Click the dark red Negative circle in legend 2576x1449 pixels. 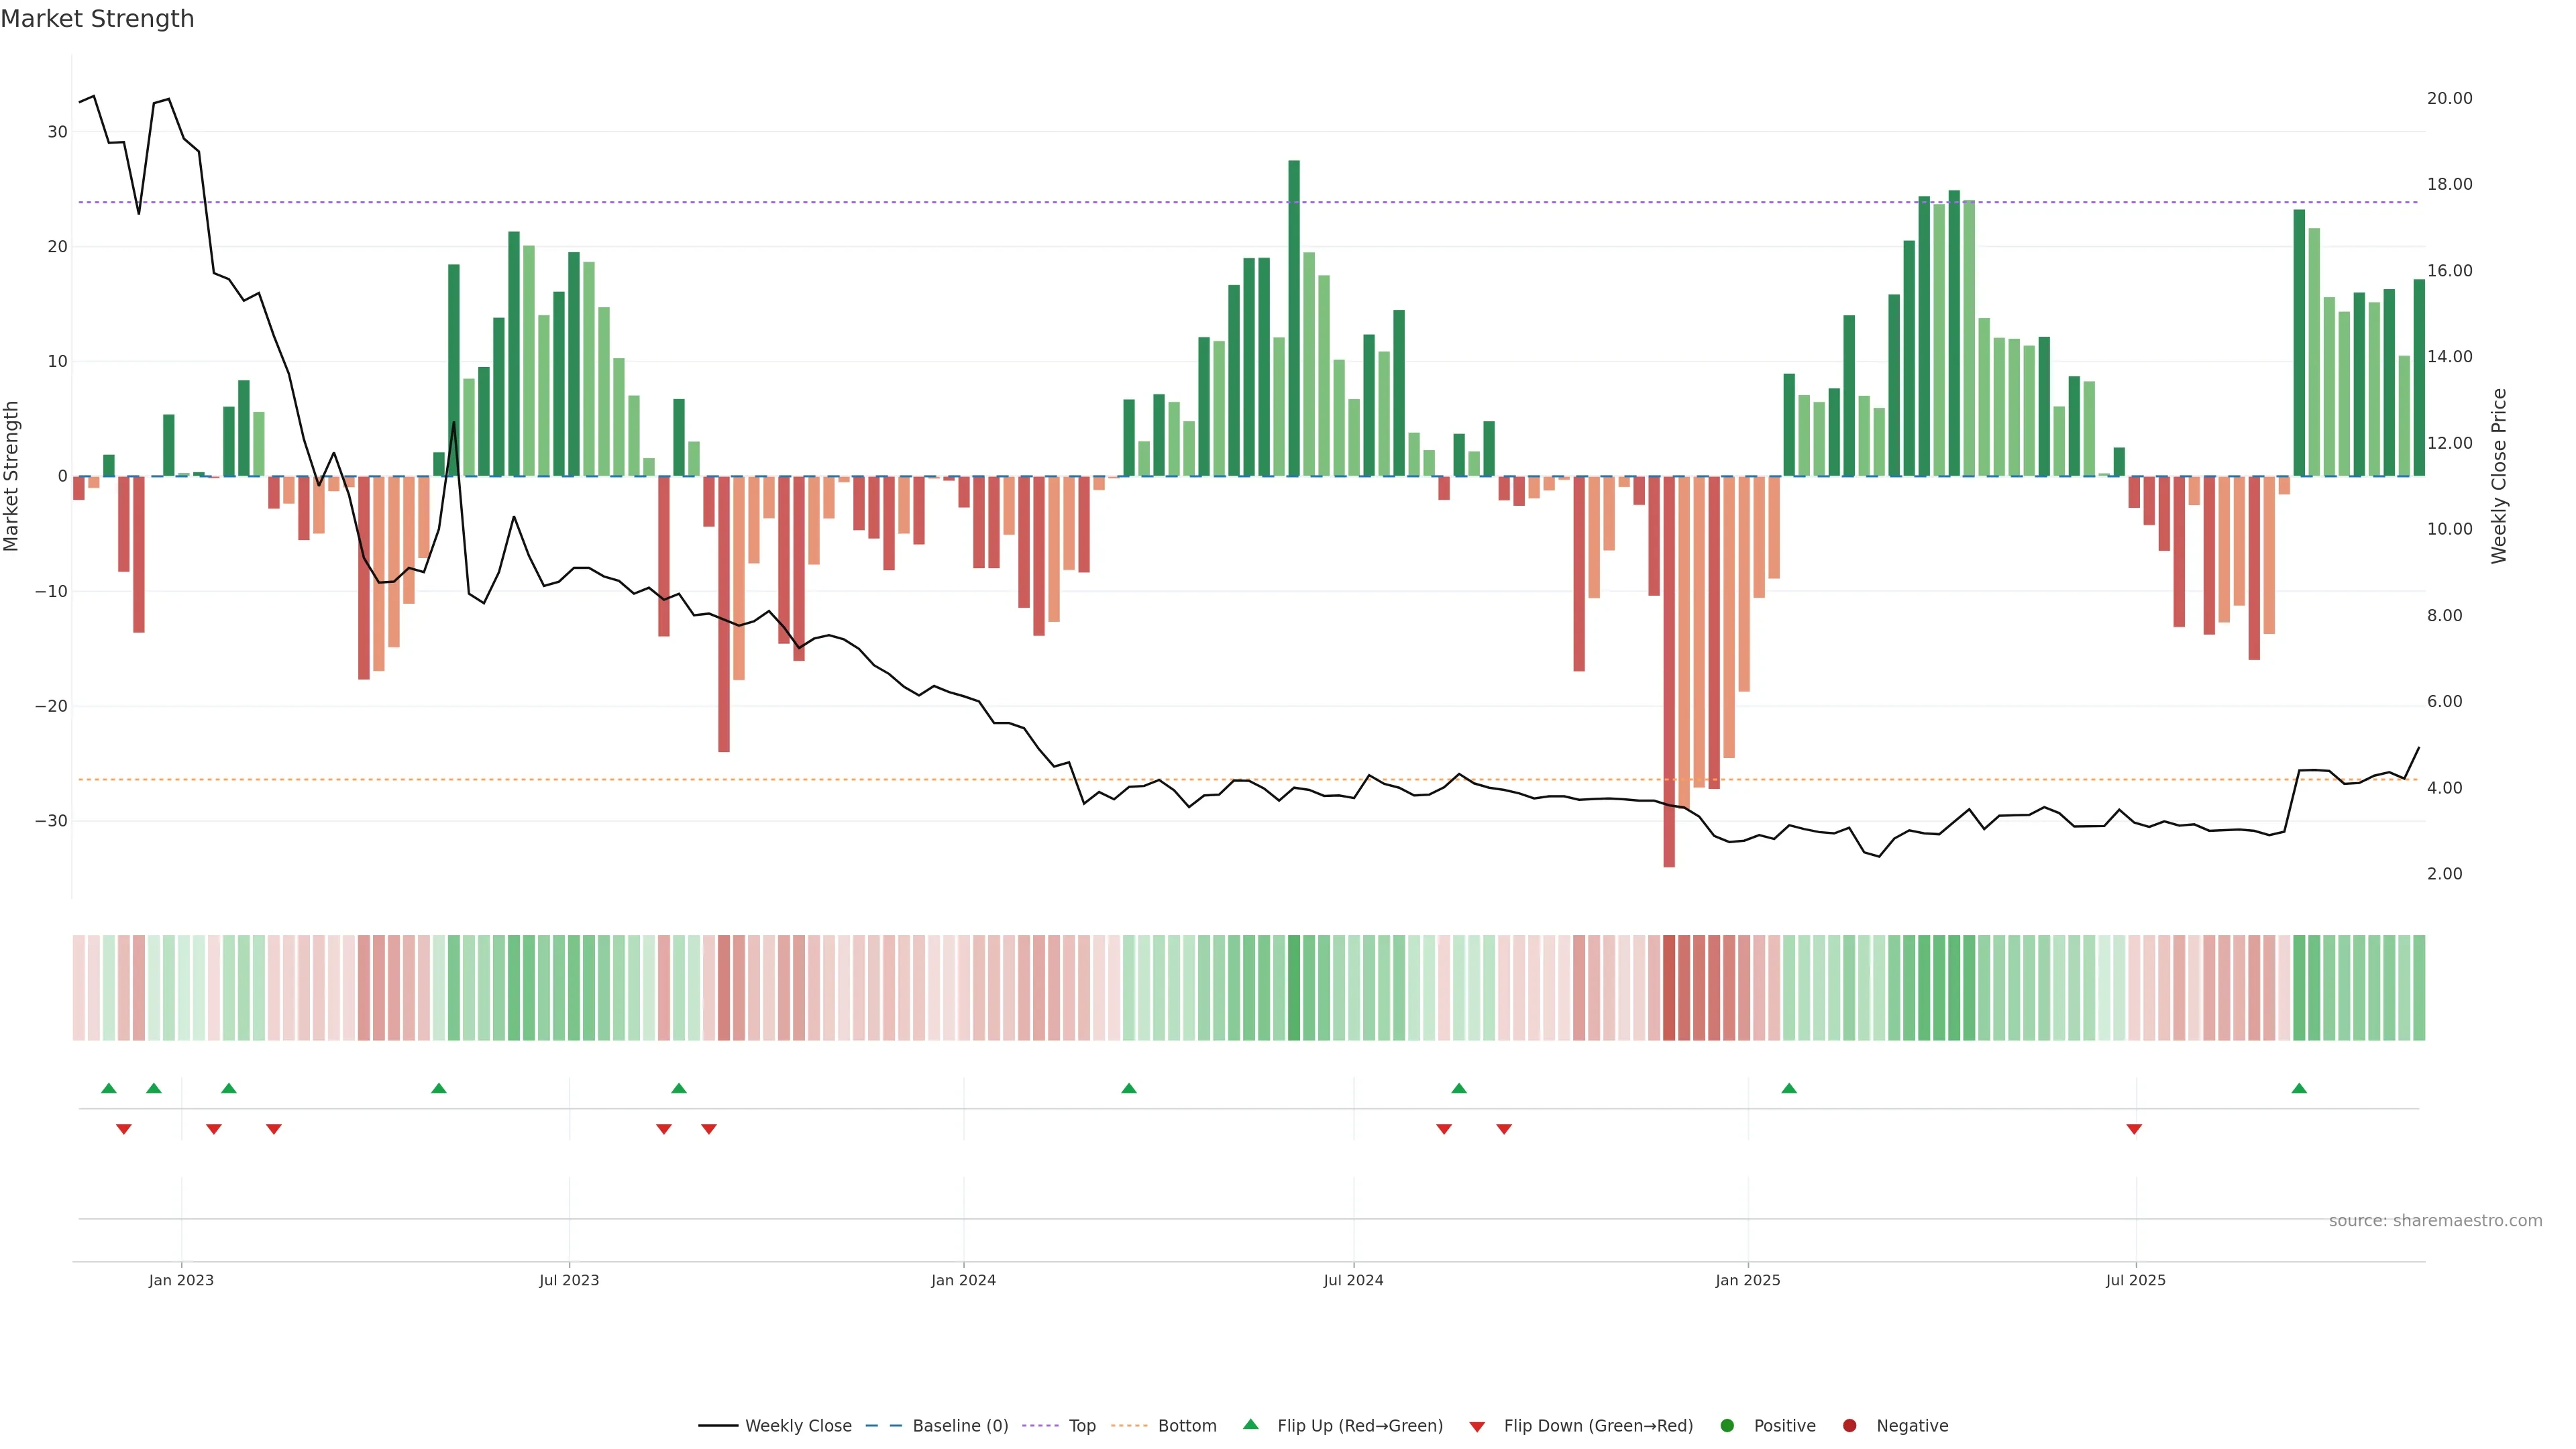coord(1849,1426)
